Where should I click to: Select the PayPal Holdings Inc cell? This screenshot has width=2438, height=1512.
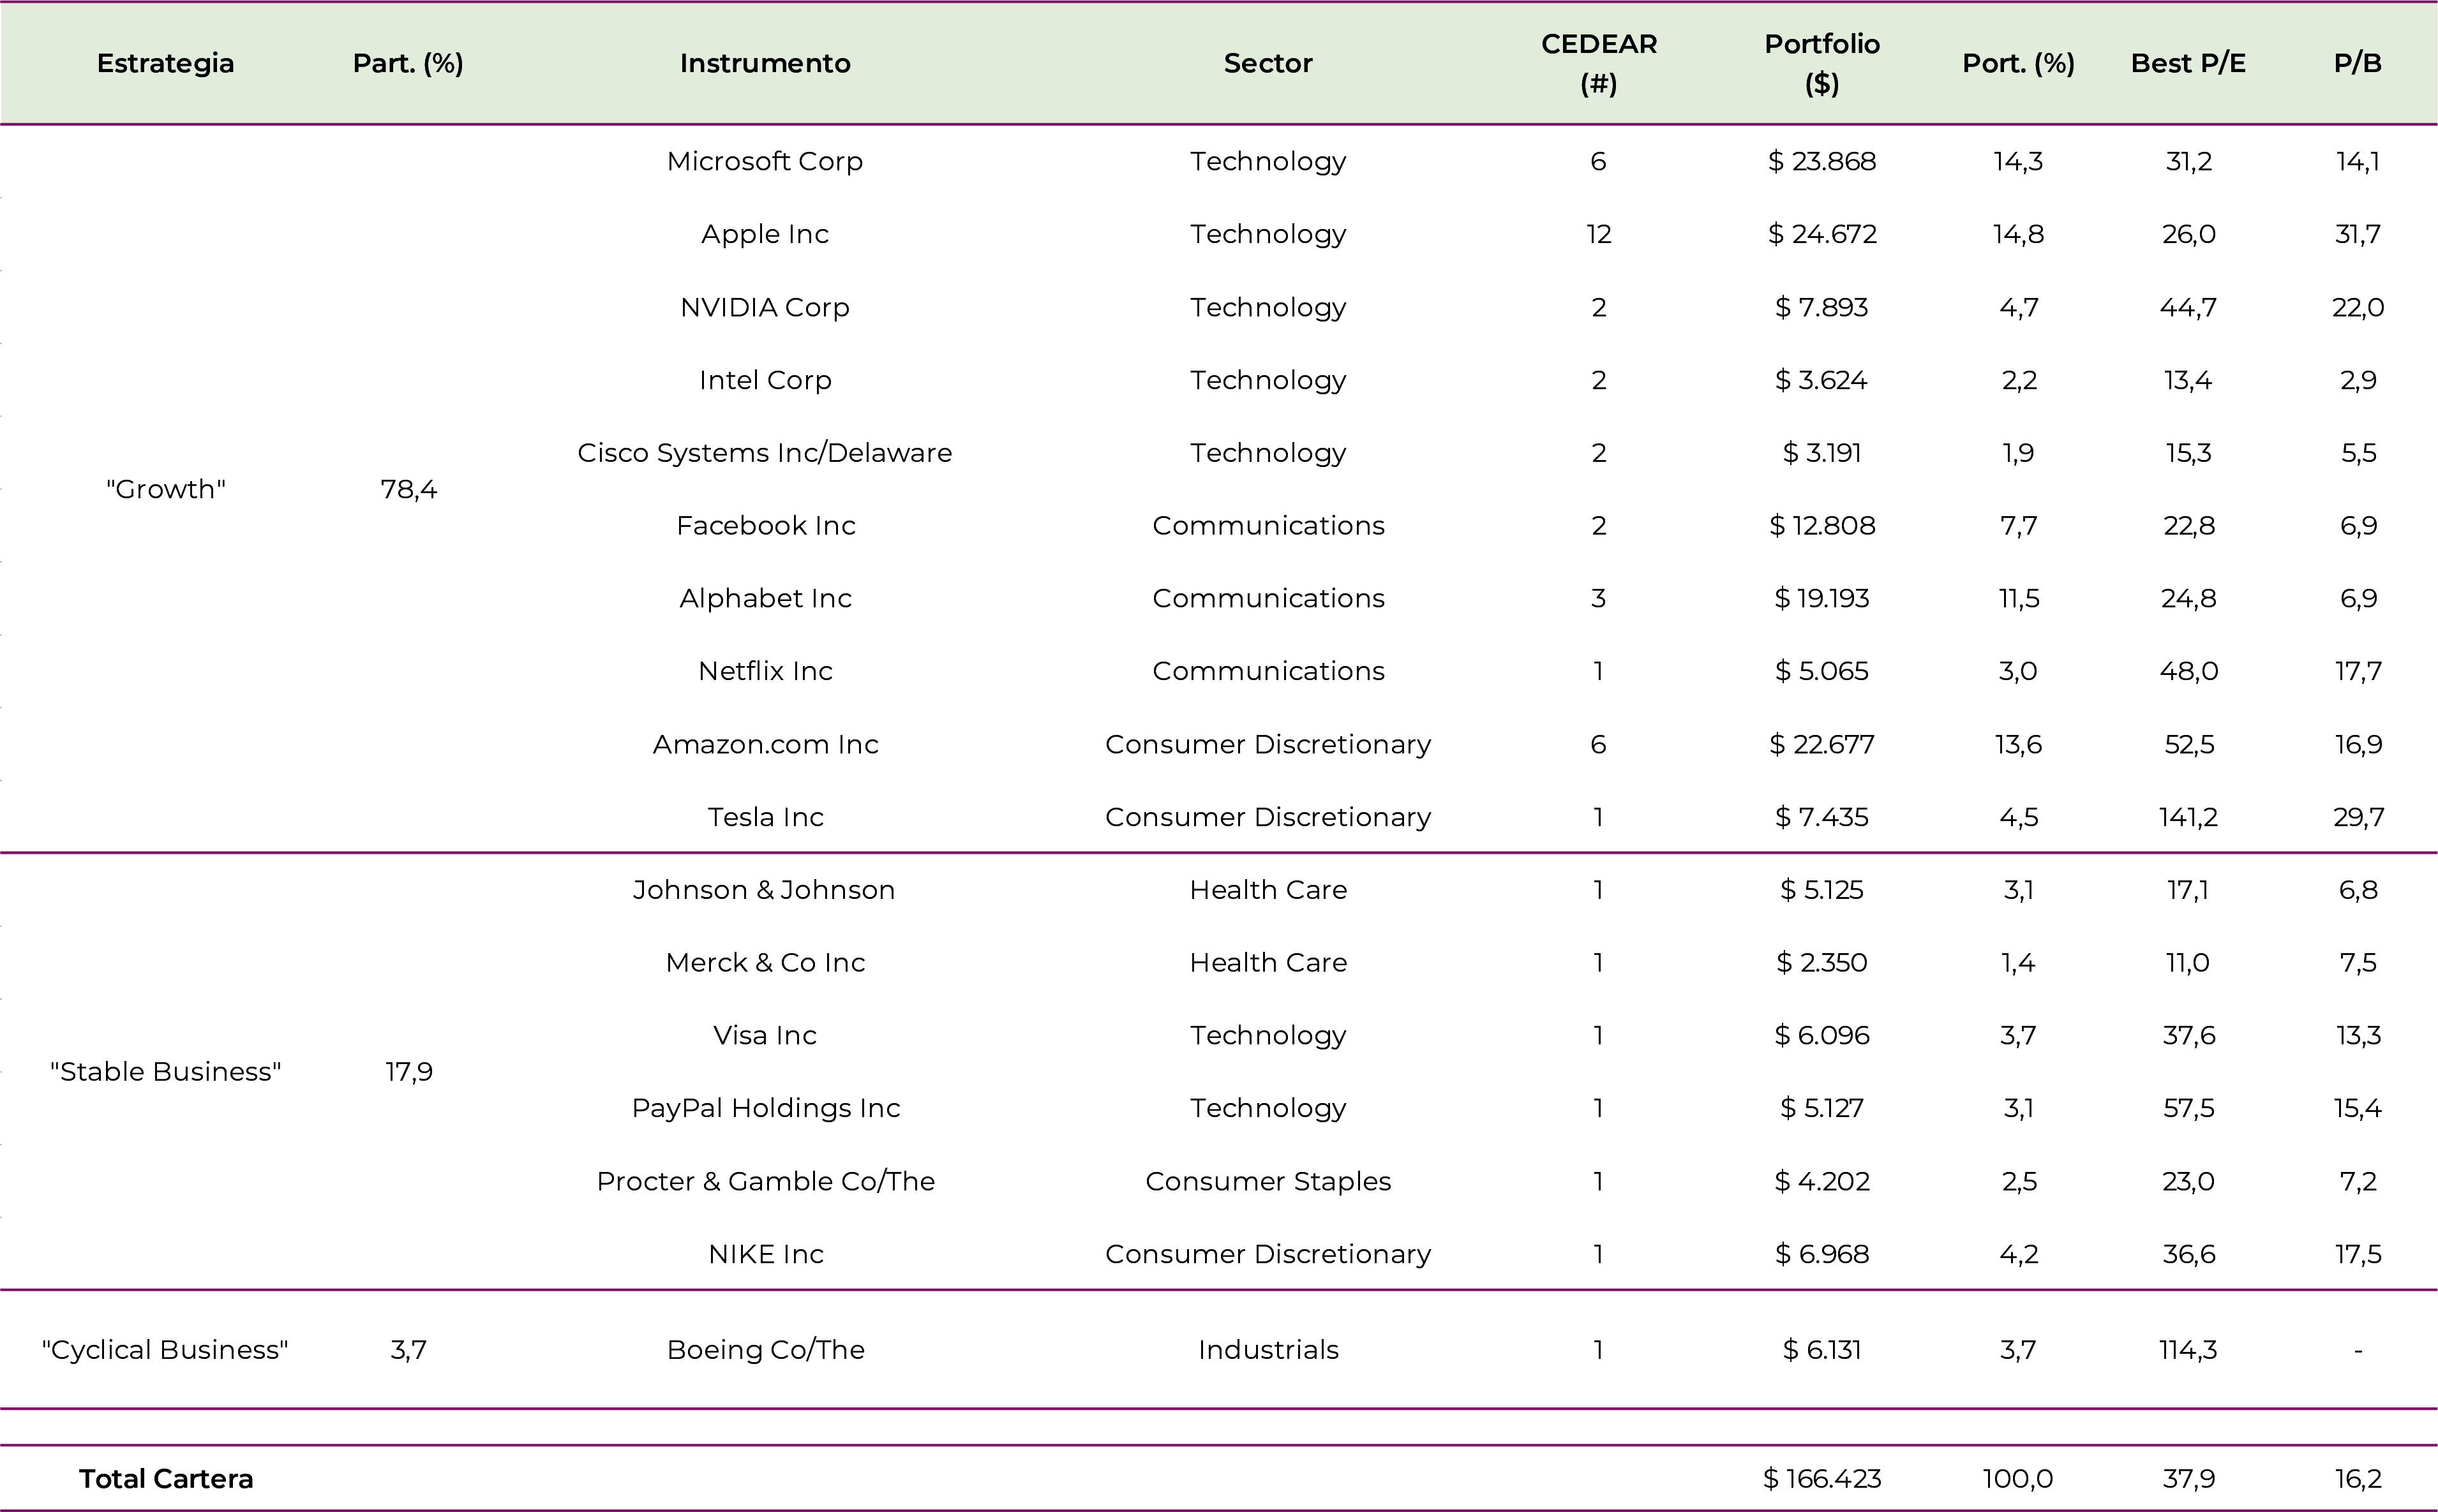[765, 1108]
